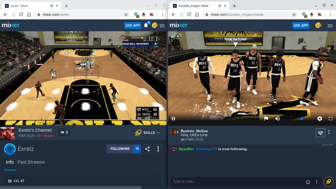Image resolution: width=336 pixels, height=189 pixels.
Task: Click address bar showing mixer.com/bucketz_mcgee/mobile
Action: point(250,15)
